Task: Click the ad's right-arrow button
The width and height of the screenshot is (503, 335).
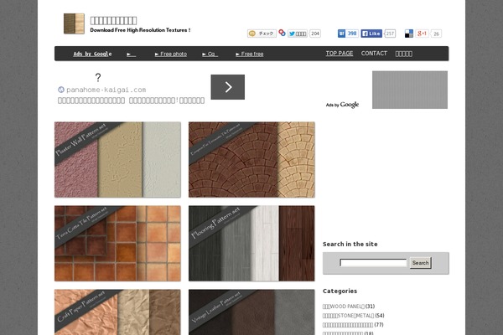Action: pos(228,87)
